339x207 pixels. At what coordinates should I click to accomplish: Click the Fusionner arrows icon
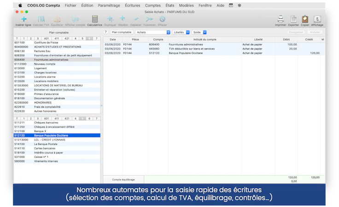click(149, 19)
